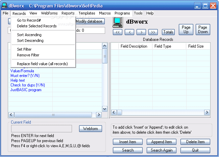Image resolution: width=219 pixels, height=157 pixels.
Task: Select the Check for dups (Y/N) row
Action: click(x=55, y=85)
